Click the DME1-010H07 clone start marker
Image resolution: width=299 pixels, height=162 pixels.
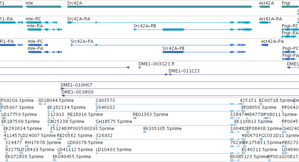pos(62,89)
